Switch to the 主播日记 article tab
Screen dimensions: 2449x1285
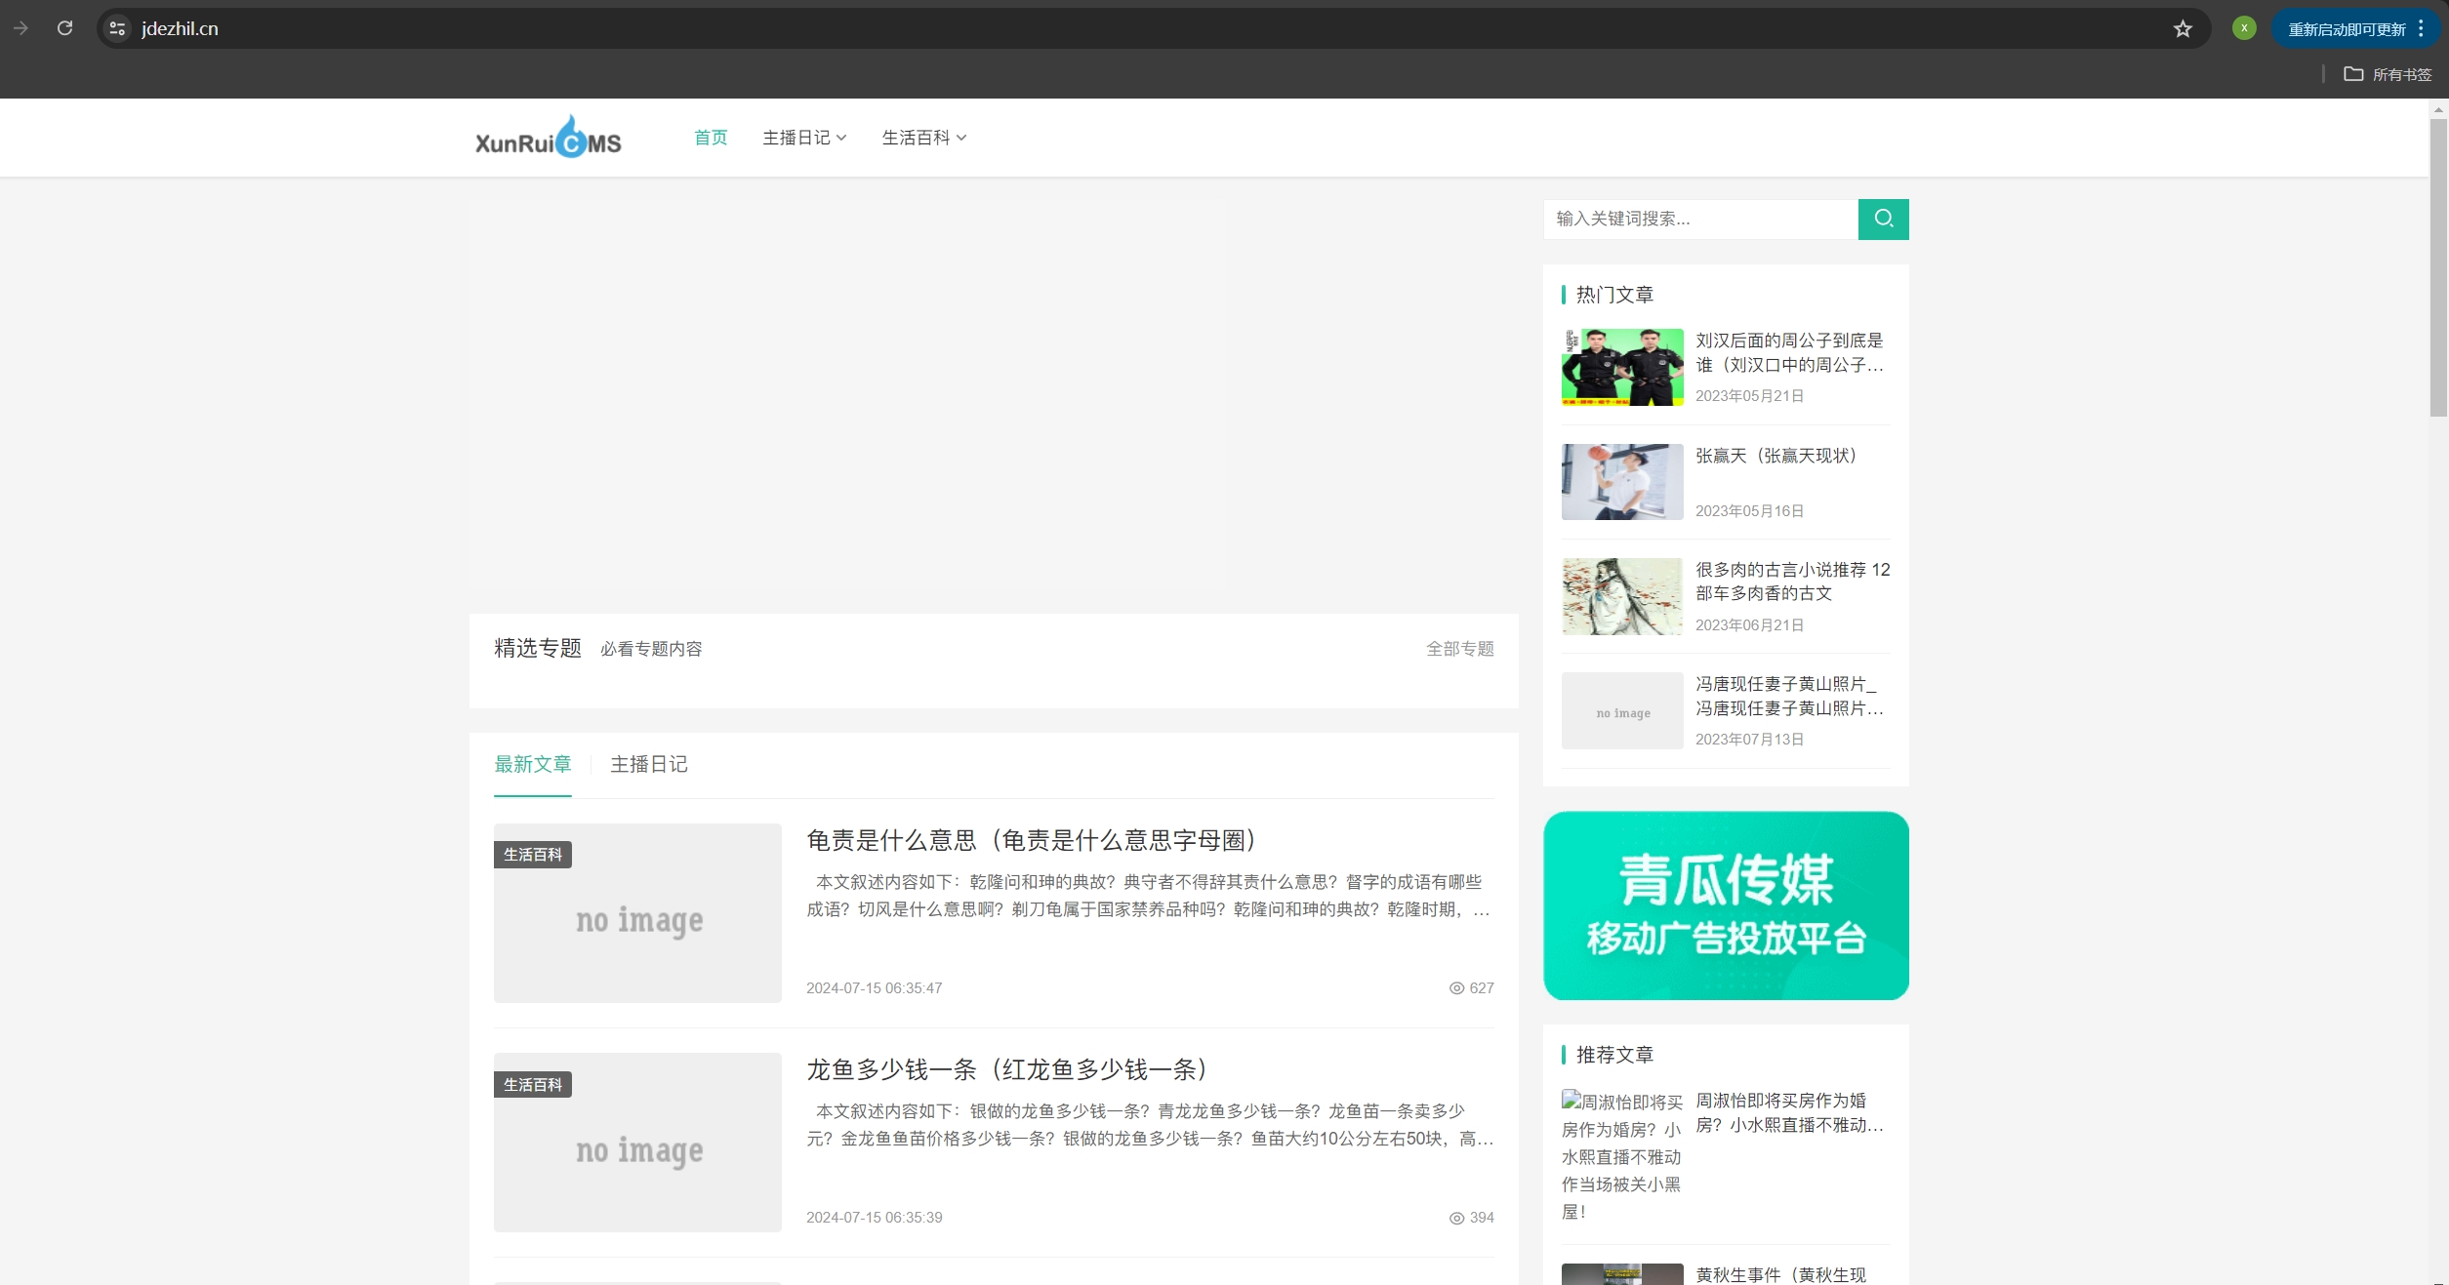(x=648, y=764)
